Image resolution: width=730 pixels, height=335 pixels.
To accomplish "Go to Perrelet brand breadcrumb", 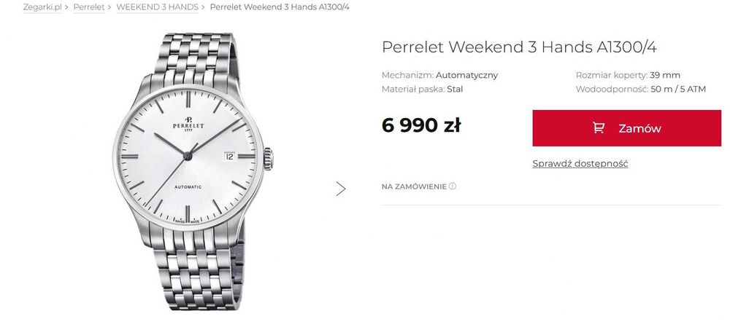I will (x=89, y=7).
